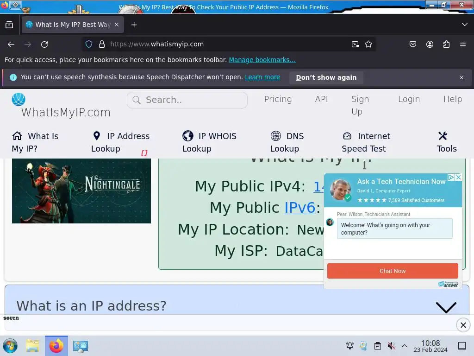
Task: Click the Nightingale game advertisement
Action: pos(81,191)
